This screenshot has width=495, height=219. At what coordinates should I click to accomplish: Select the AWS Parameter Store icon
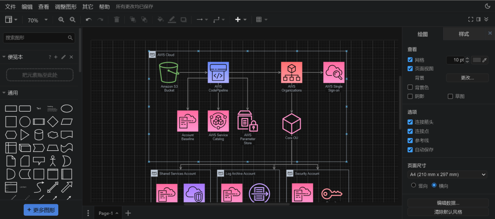[x=248, y=121]
